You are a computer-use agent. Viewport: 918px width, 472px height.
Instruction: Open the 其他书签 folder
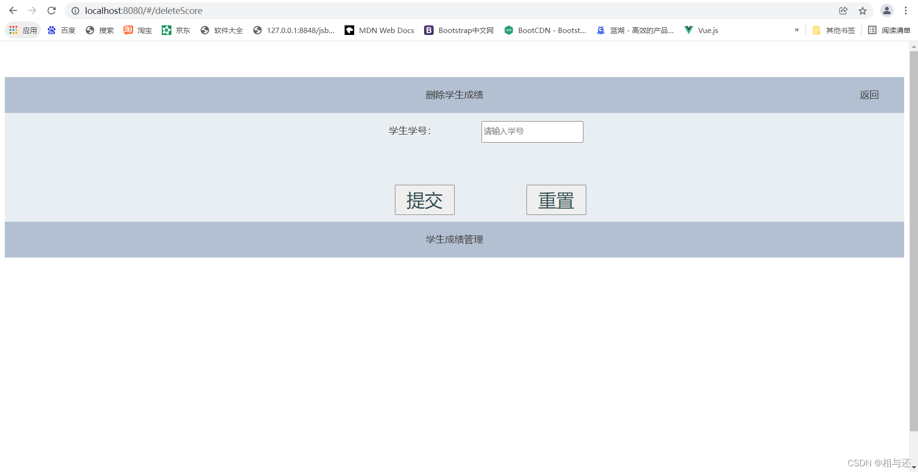tap(834, 30)
